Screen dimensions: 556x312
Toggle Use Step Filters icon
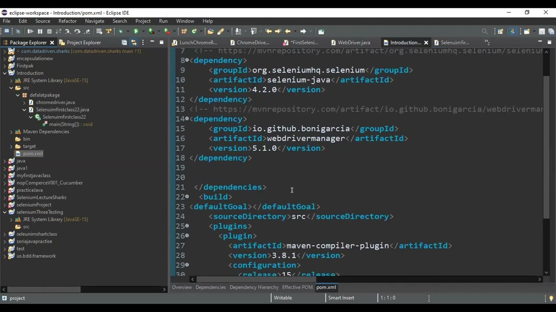109,31
